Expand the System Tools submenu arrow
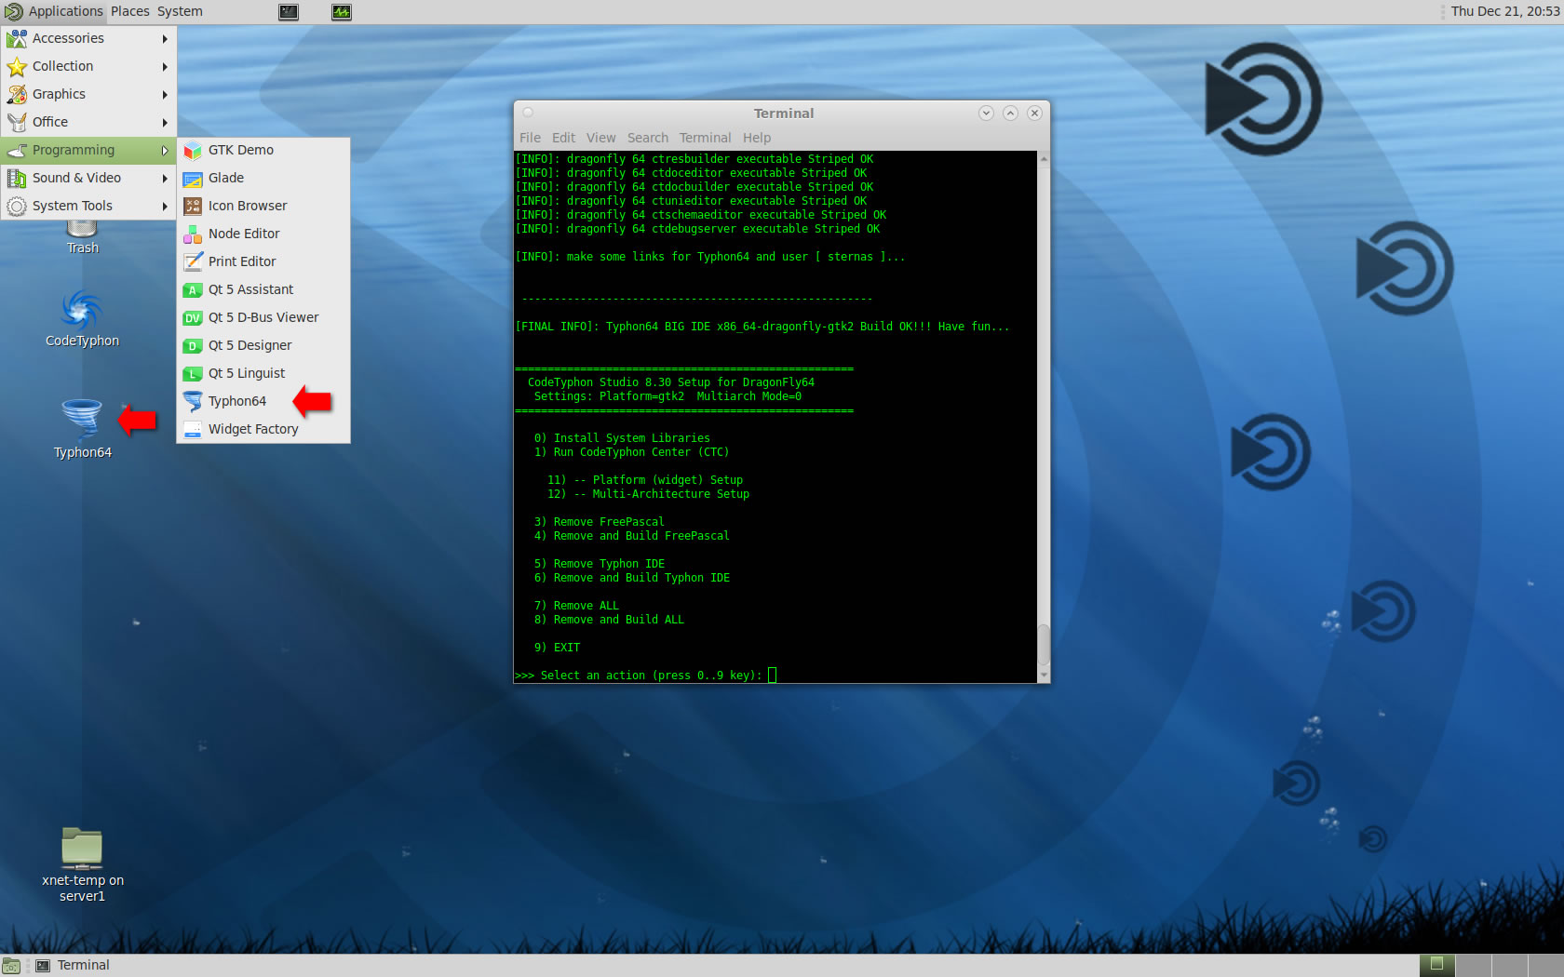 click(165, 207)
